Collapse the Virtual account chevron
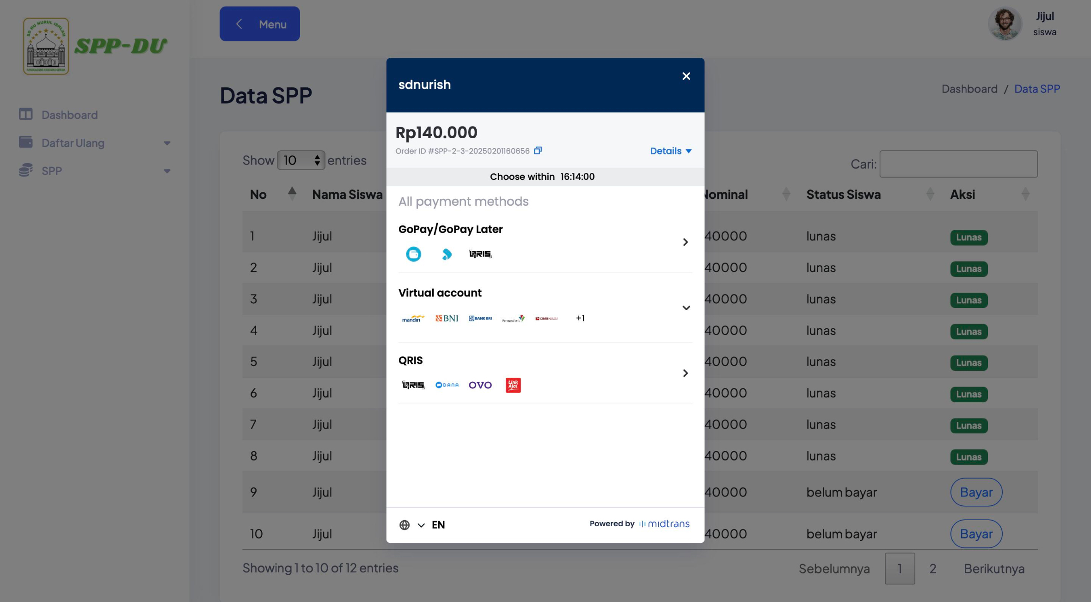 point(686,308)
